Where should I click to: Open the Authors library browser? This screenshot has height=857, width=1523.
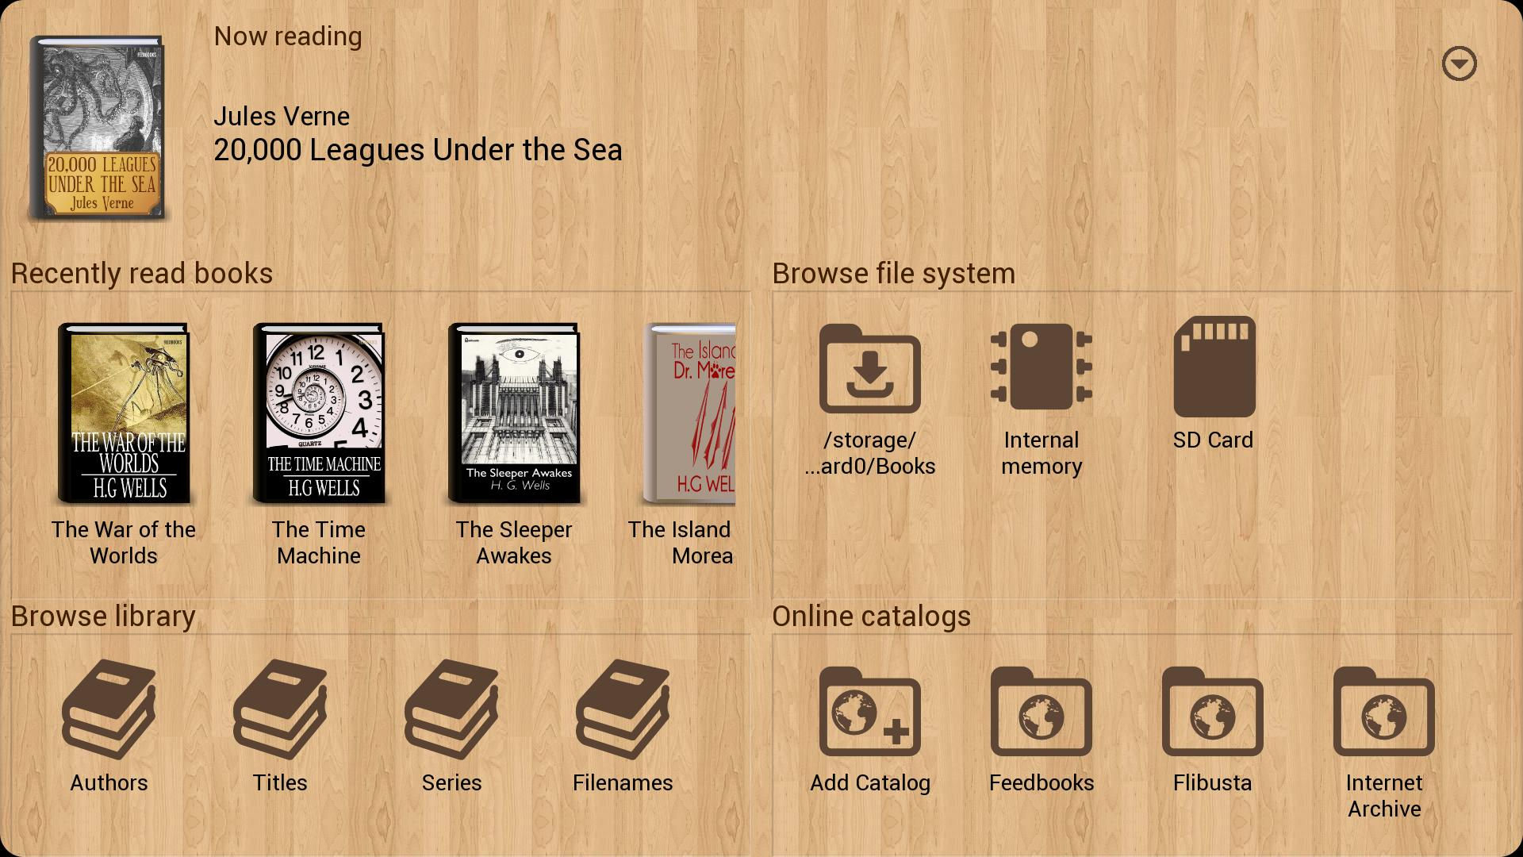(109, 726)
